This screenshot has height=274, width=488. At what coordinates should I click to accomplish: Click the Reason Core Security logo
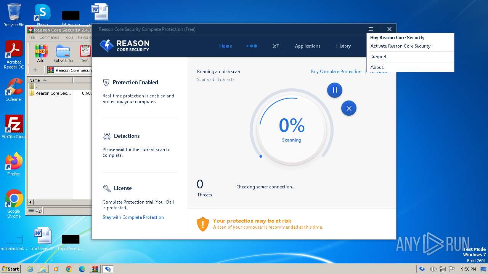pyautogui.click(x=124, y=46)
